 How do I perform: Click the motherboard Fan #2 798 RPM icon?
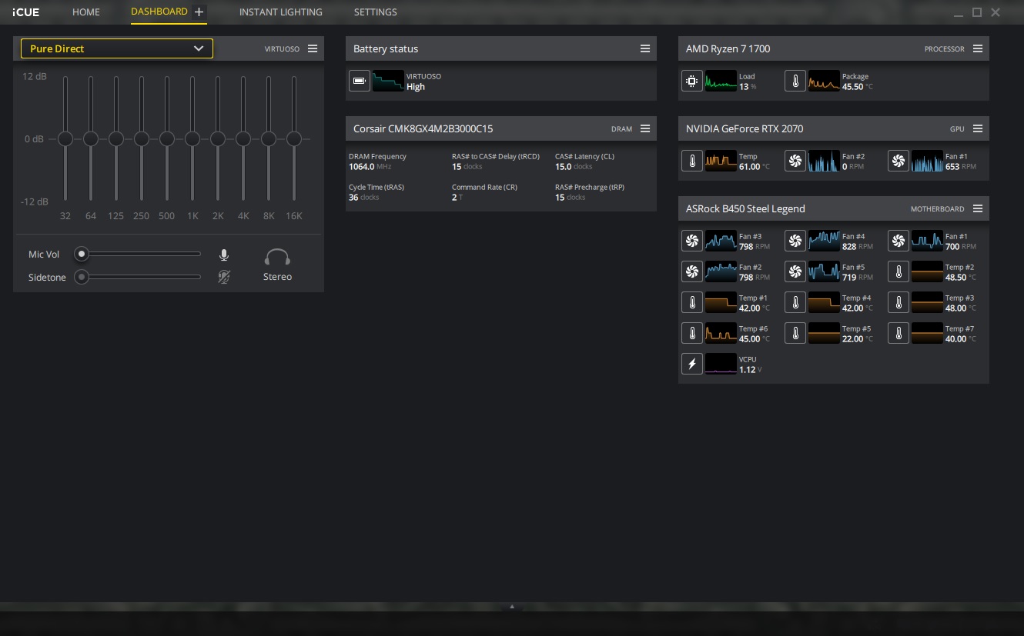(691, 271)
